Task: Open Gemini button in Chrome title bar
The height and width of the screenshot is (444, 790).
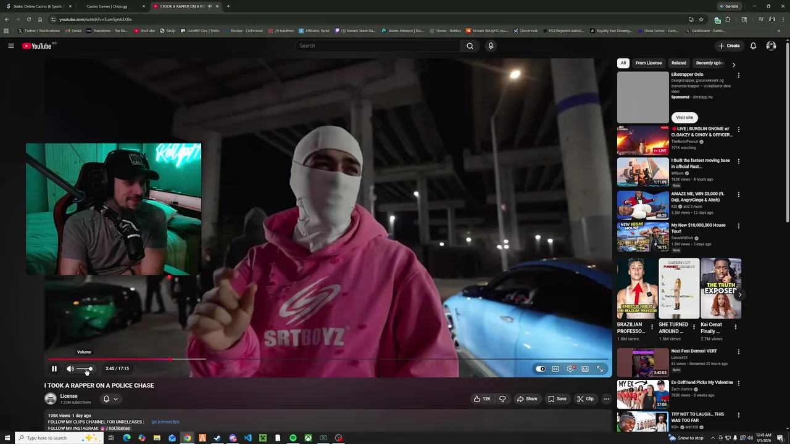Action: pyautogui.click(x=728, y=6)
